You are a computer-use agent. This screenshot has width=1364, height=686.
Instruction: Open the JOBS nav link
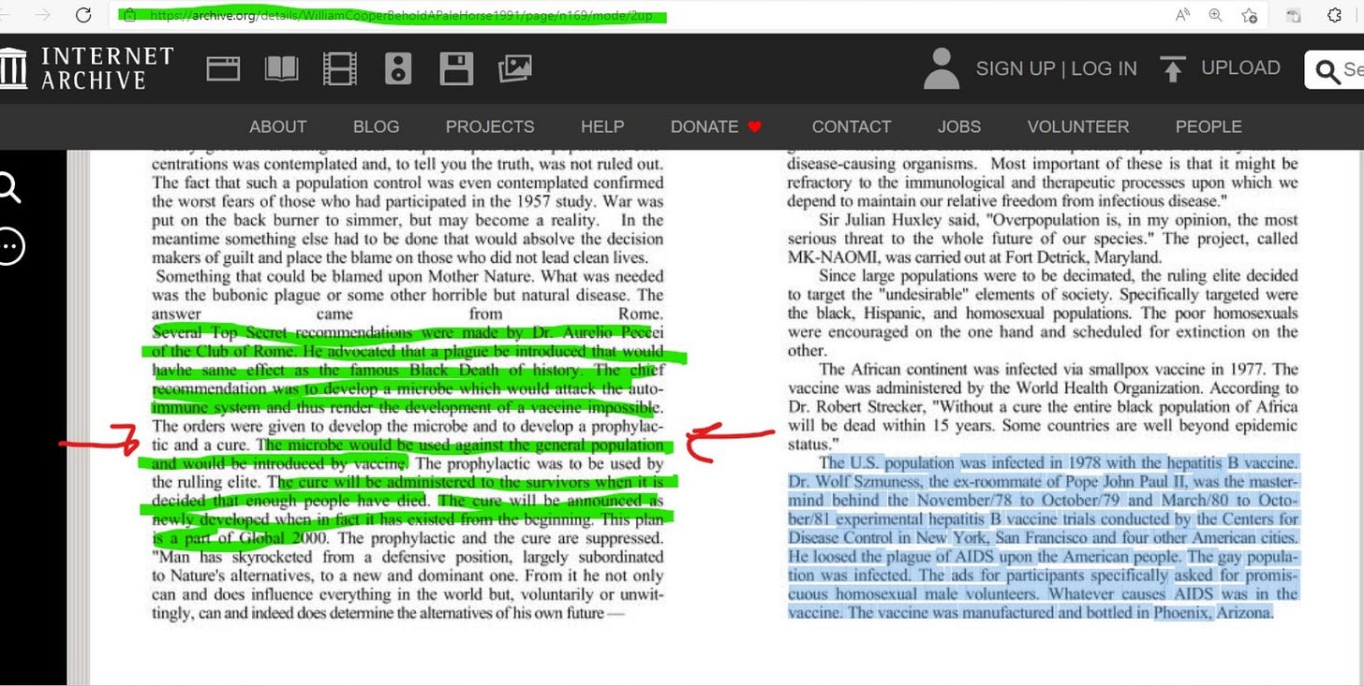[959, 126]
